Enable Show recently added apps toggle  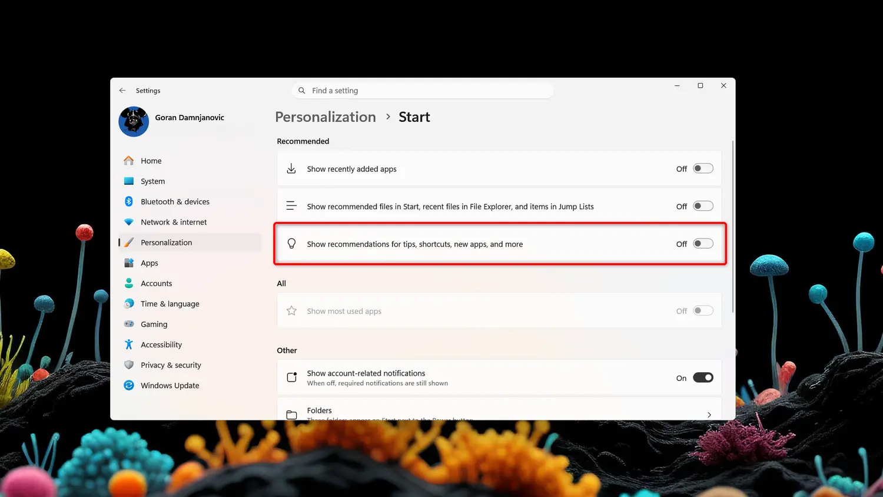tap(703, 168)
